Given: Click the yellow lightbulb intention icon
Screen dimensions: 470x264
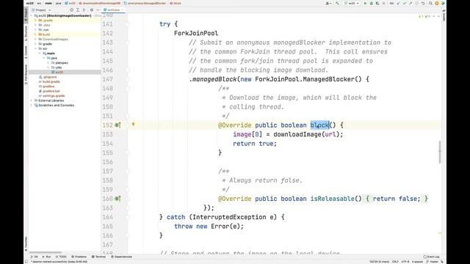Looking at the screenshot, I should [134, 125].
